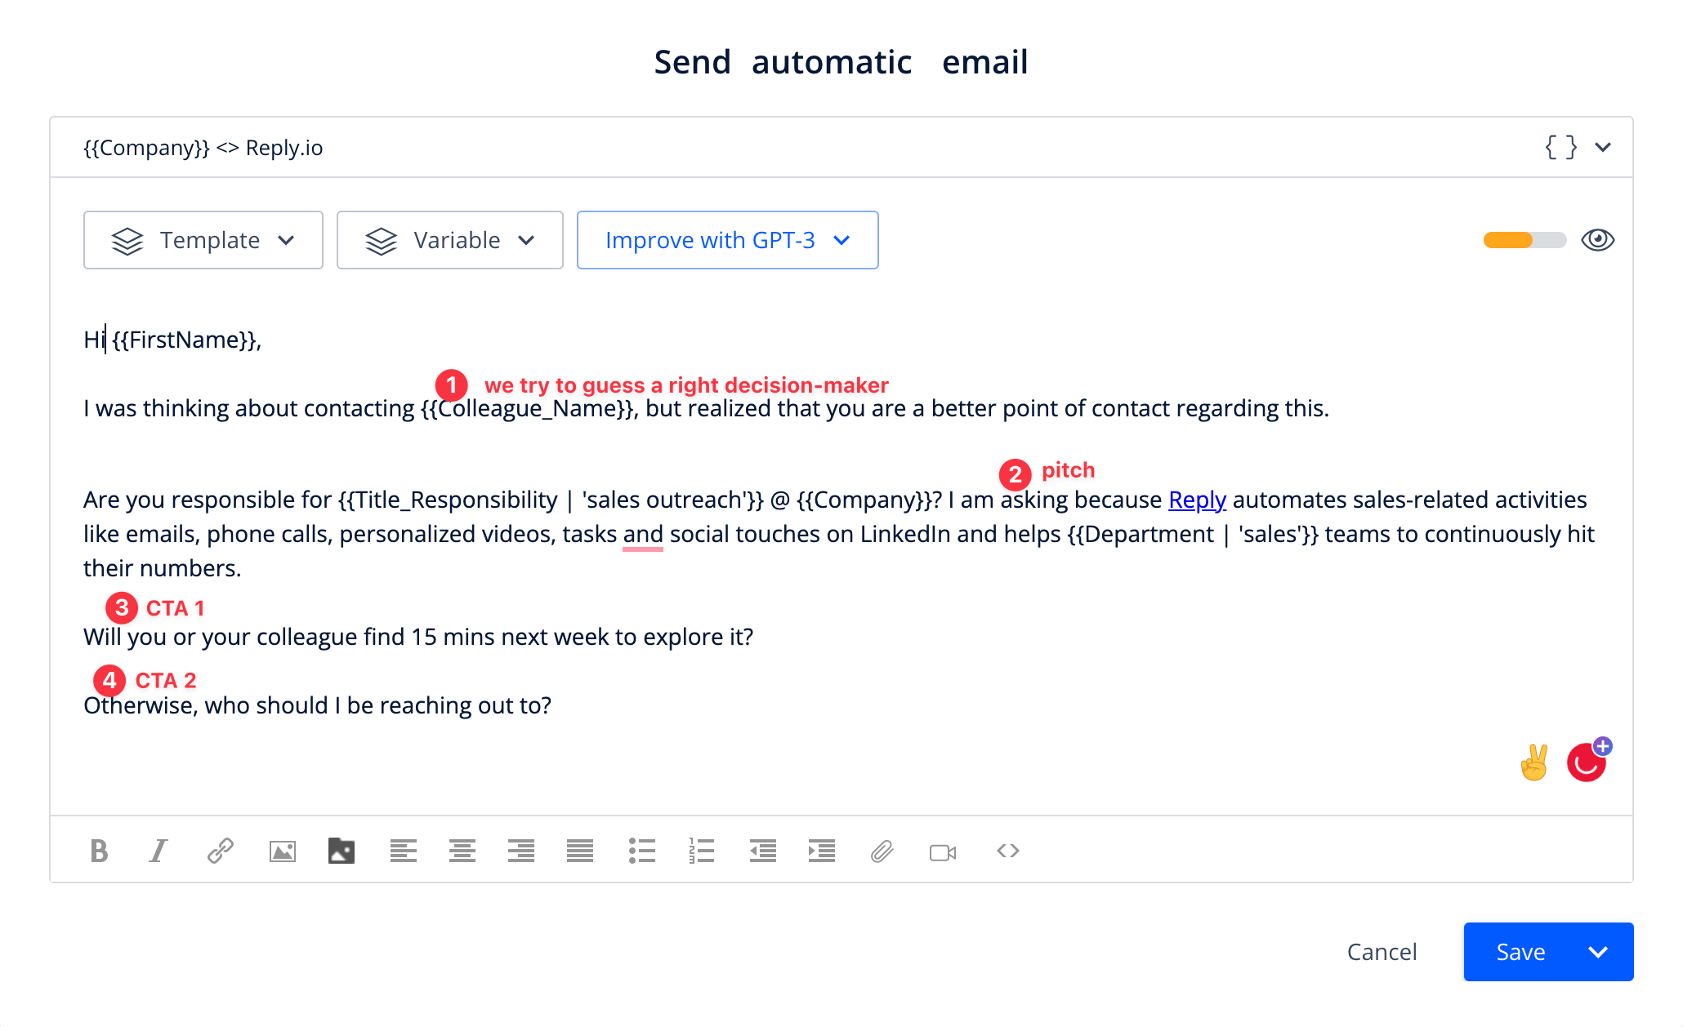Apply a numbered list
This screenshot has width=1683, height=1027.
[x=702, y=851]
